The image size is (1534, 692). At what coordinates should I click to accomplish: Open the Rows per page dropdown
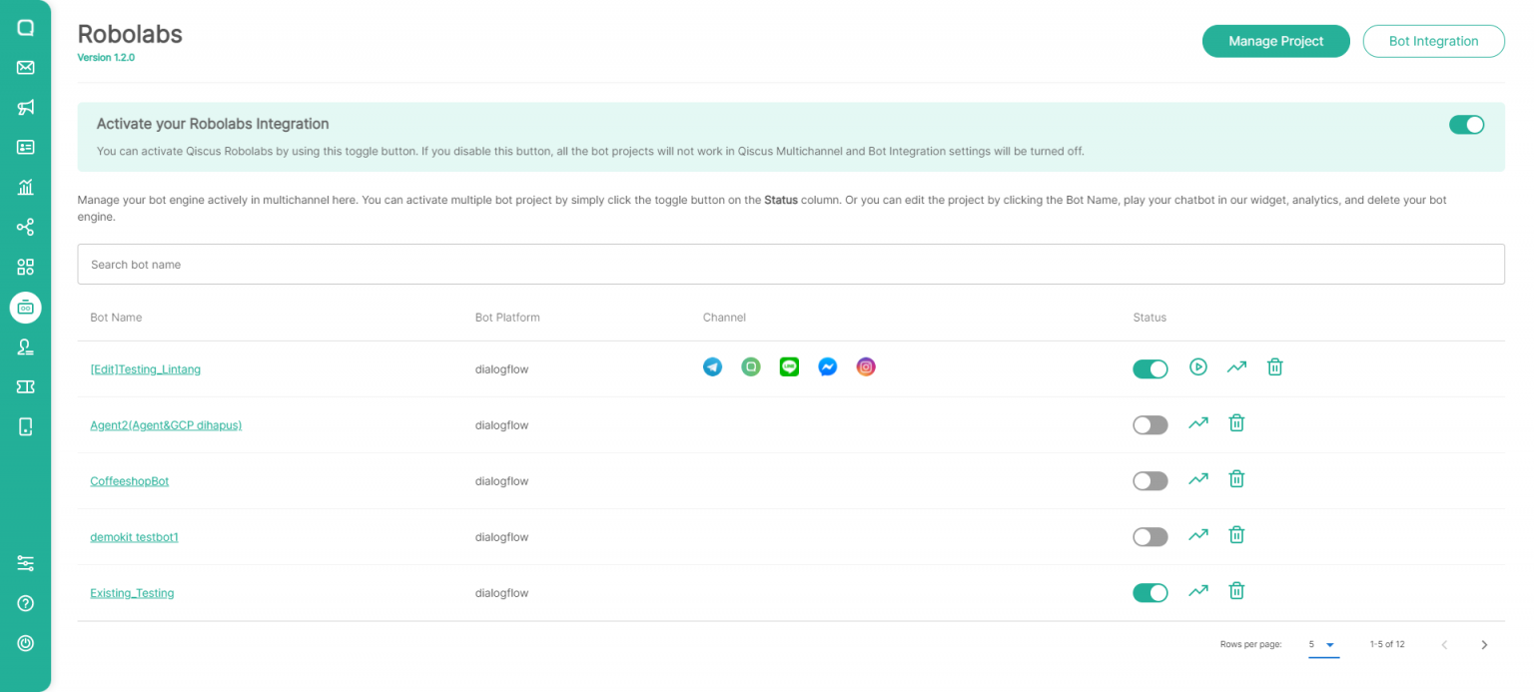pos(1323,644)
